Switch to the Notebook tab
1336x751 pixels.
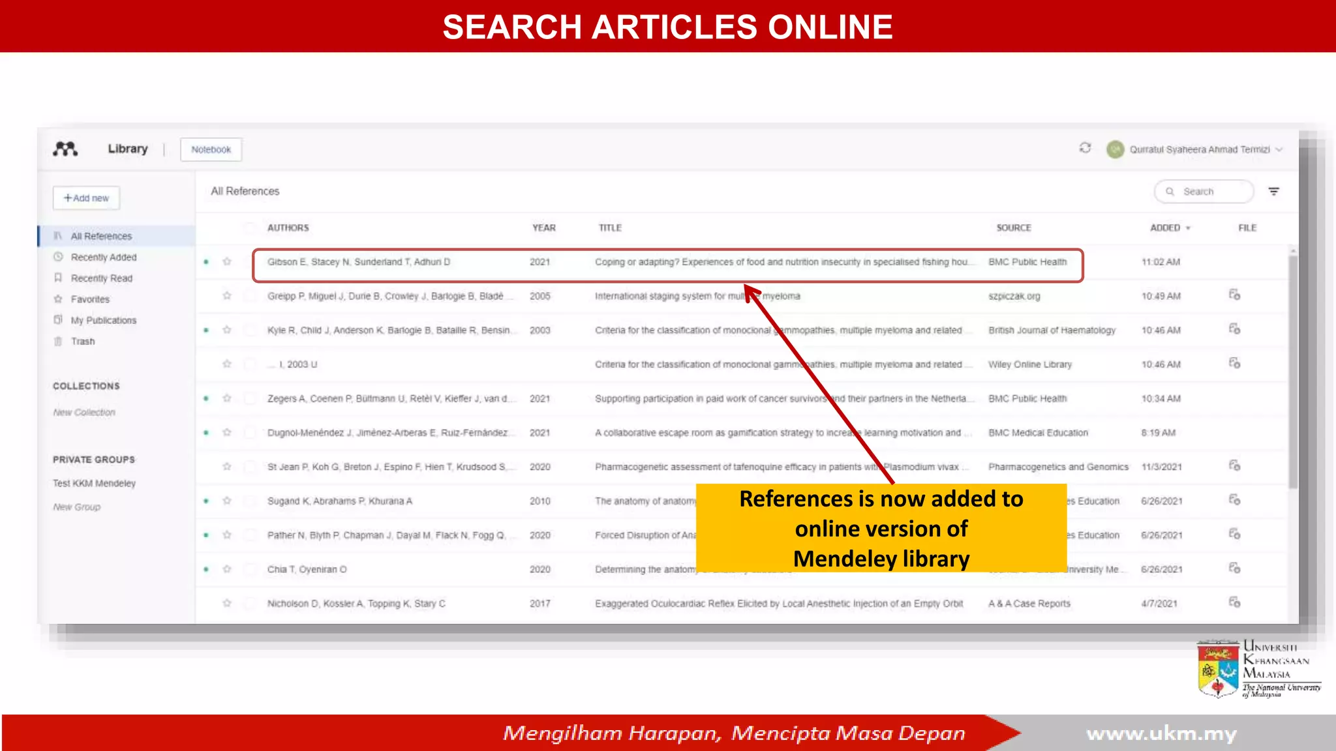211,149
